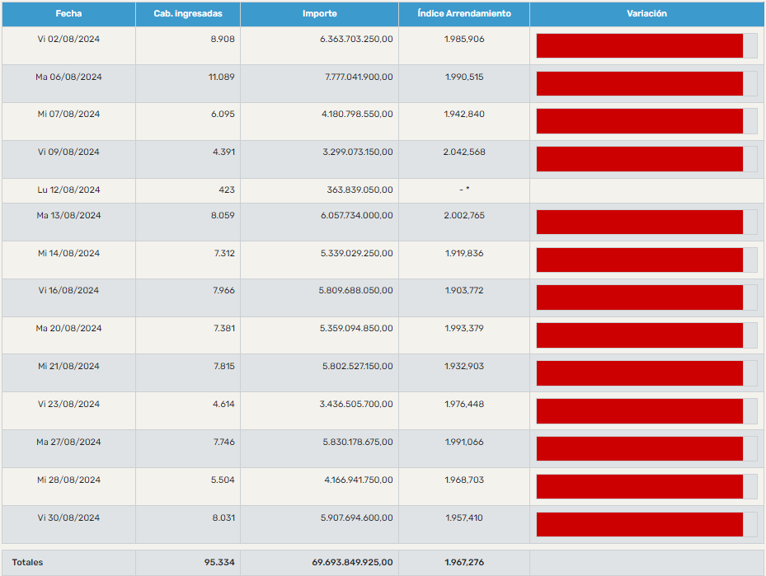
Task: Select the date Lu 12/08/2024
Action: pyautogui.click(x=68, y=190)
